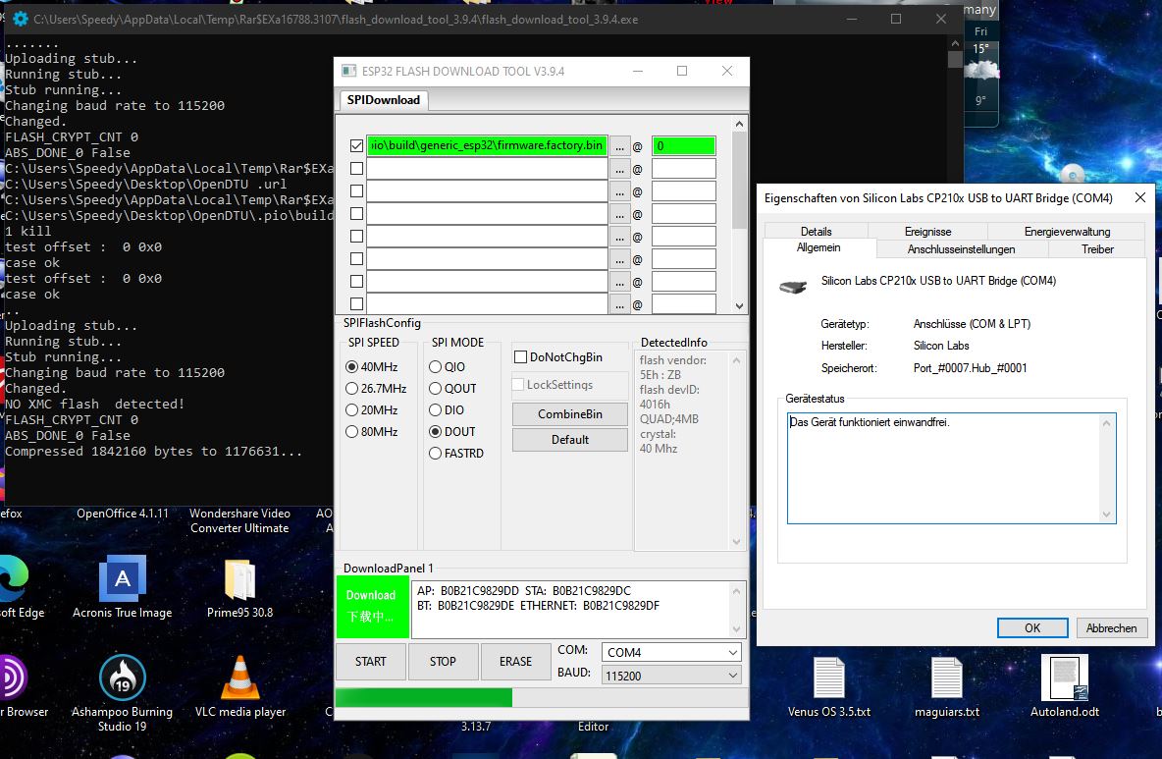Launch Ashampoo Burning Studio 19 icon

(x=122, y=678)
